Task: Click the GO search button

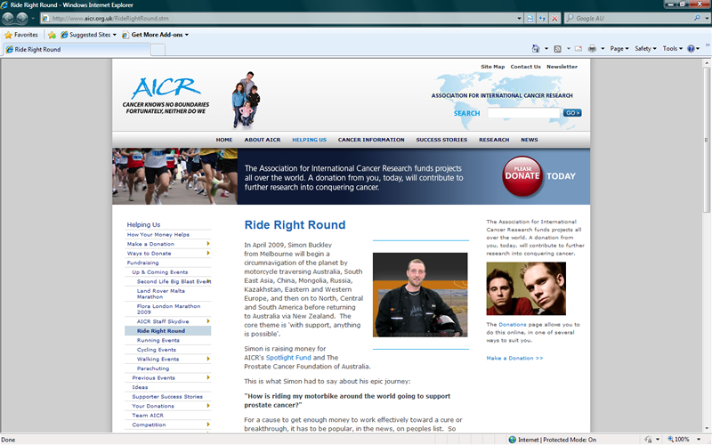Action: 572,113
